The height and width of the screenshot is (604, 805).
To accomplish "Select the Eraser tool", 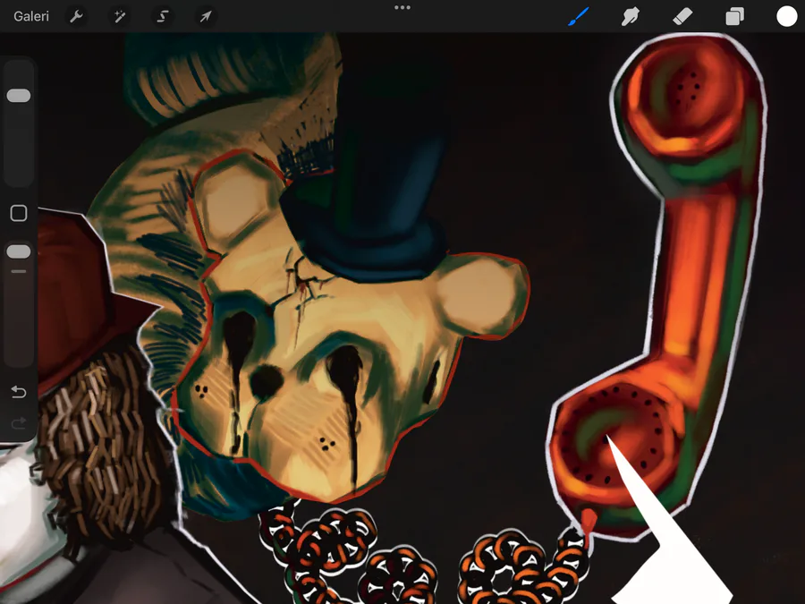I will 682,16.
